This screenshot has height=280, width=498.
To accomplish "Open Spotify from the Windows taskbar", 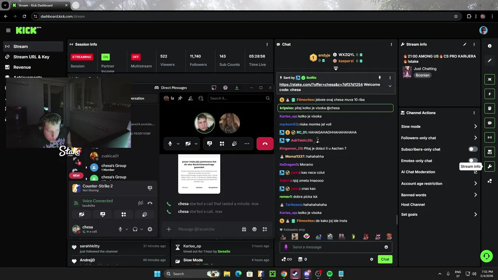I will (x=330, y=274).
